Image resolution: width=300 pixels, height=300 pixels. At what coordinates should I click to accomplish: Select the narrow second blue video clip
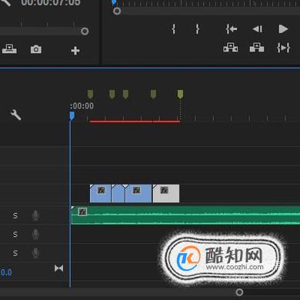tap(118, 193)
